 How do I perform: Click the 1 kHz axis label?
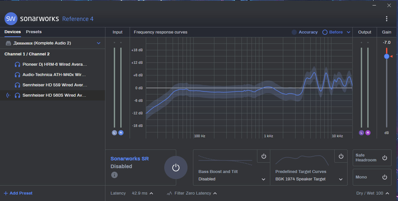pos(268,136)
